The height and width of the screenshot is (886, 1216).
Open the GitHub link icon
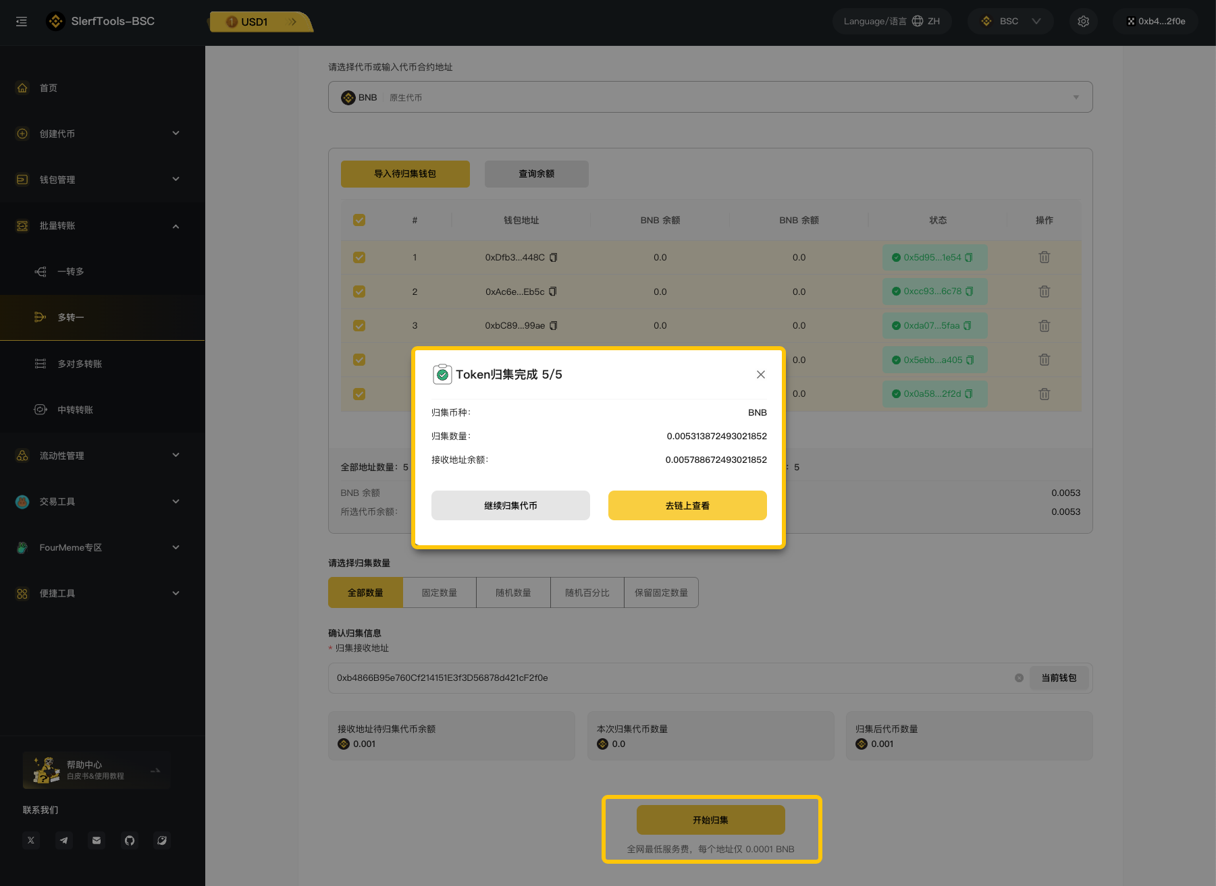[x=130, y=840]
